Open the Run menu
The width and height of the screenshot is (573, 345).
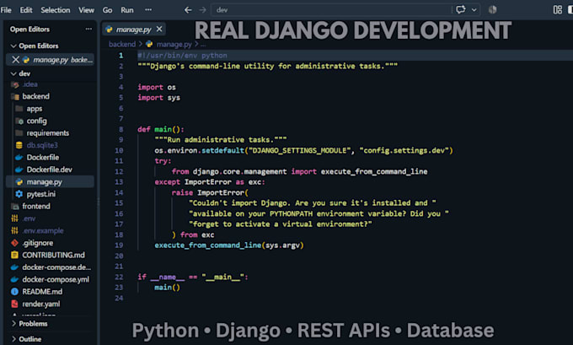coord(127,10)
